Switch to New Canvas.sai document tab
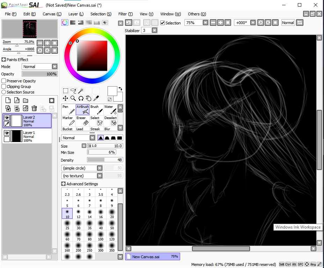 point(153,256)
